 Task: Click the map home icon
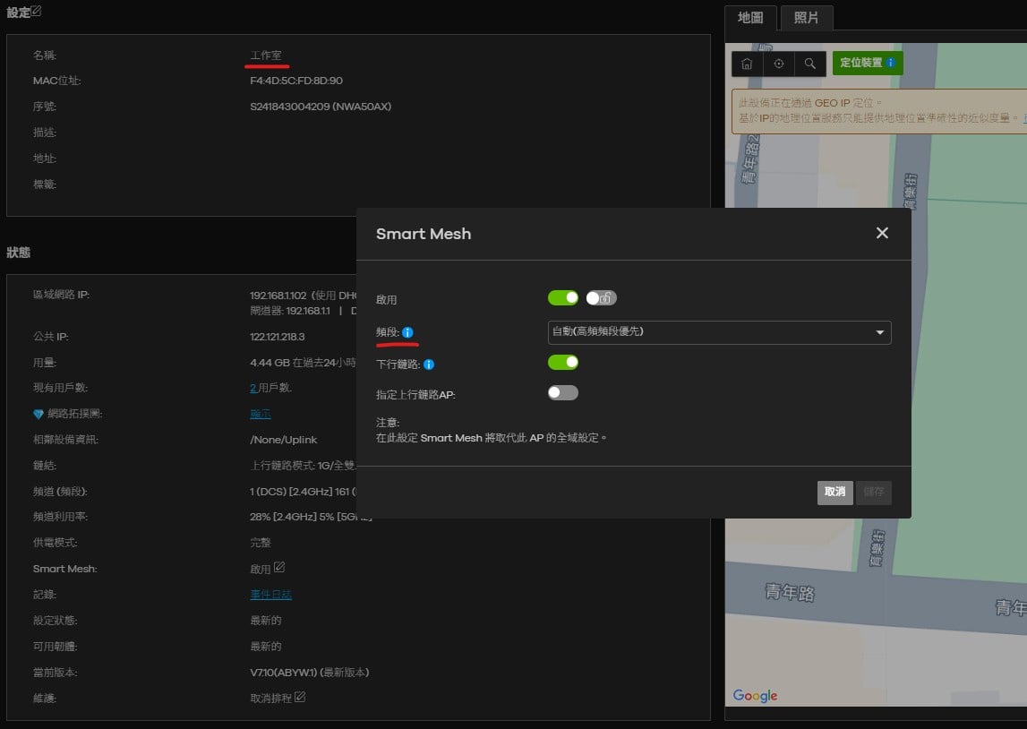pos(747,64)
